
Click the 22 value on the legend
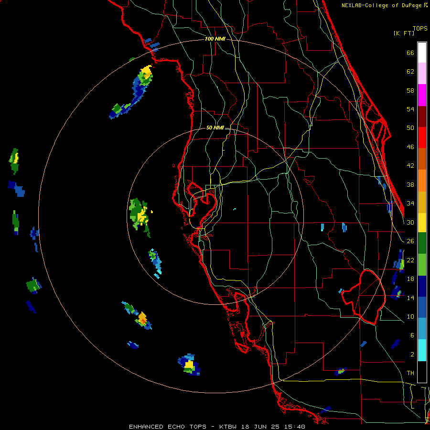click(410, 260)
